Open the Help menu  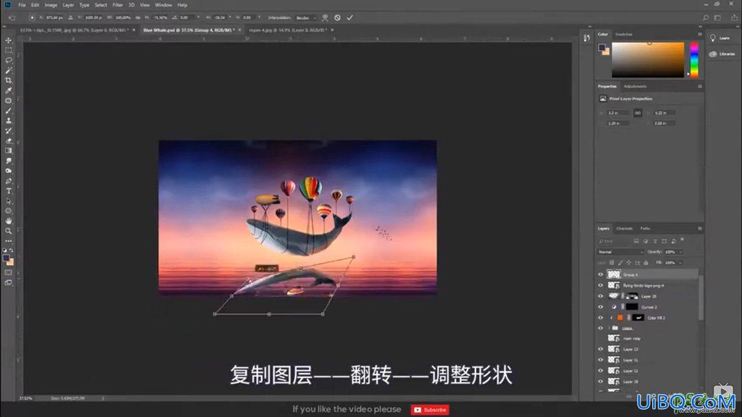click(x=182, y=5)
